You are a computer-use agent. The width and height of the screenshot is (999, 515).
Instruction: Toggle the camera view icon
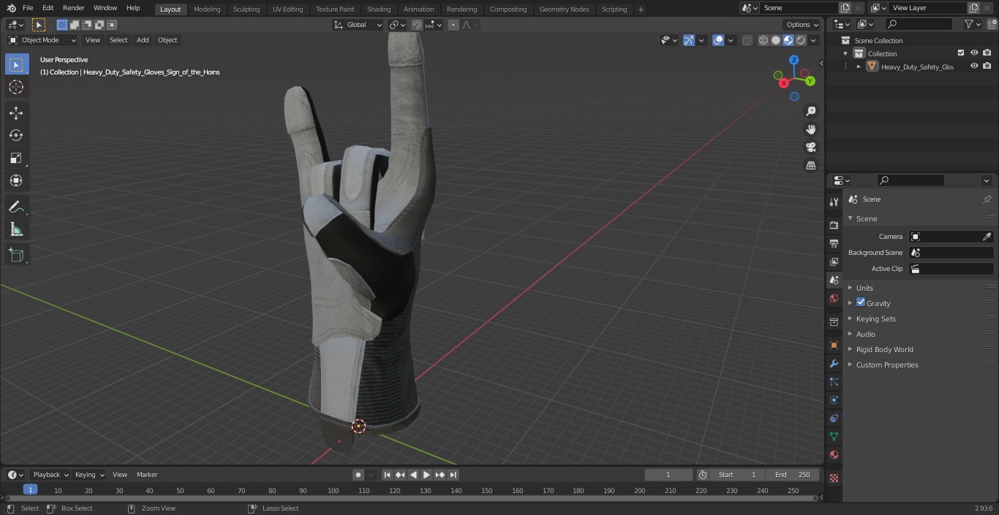click(810, 148)
